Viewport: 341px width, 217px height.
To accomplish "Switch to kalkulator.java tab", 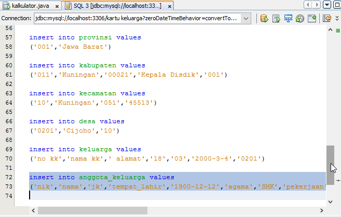I will (x=31, y=6).
